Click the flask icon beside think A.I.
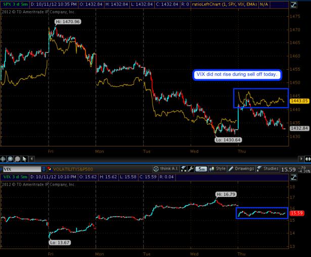This screenshot has height=257, width=311. coord(184,169)
